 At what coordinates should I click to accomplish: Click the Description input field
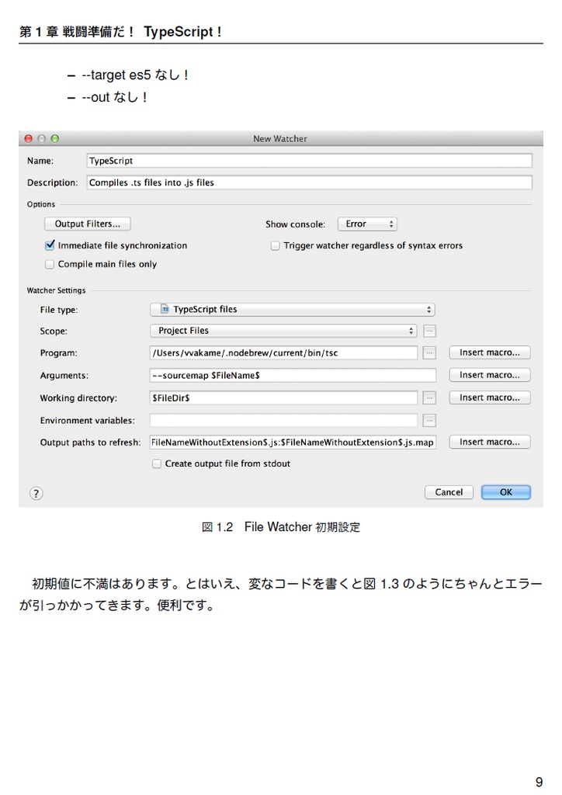click(309, 182)
